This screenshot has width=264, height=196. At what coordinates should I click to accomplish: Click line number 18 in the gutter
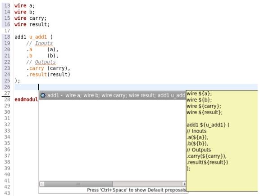[x=7, y=37]
